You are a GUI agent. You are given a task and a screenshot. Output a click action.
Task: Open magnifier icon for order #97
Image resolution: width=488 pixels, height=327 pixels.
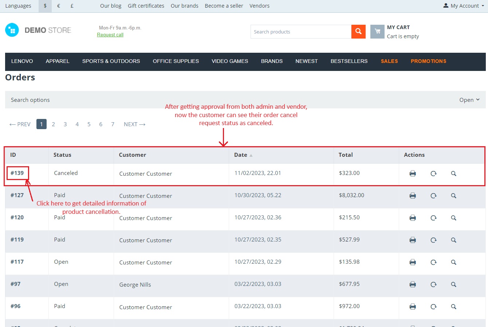[453, 284]
